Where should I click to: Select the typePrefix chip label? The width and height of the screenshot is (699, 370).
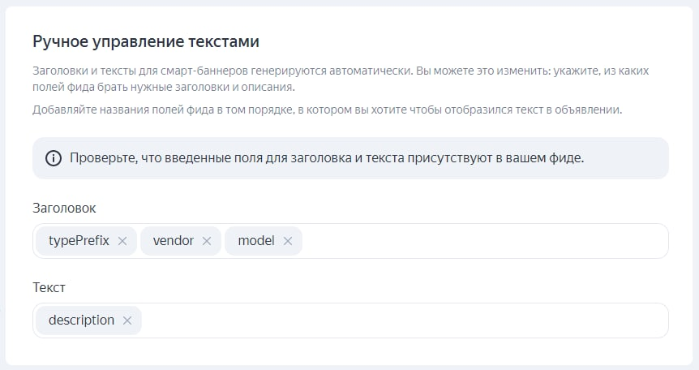tap(79, 241)
